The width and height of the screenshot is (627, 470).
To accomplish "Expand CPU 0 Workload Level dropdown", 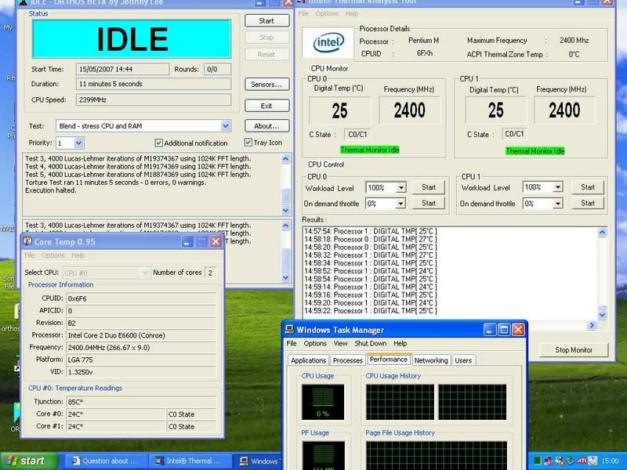I will pos(400,187).
